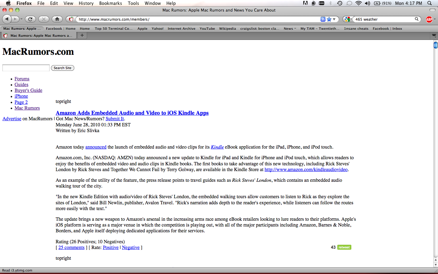This screenshot has height=274, width=438.
Task: Go back with the back arrow button
Action: click(x=7, y=19)
